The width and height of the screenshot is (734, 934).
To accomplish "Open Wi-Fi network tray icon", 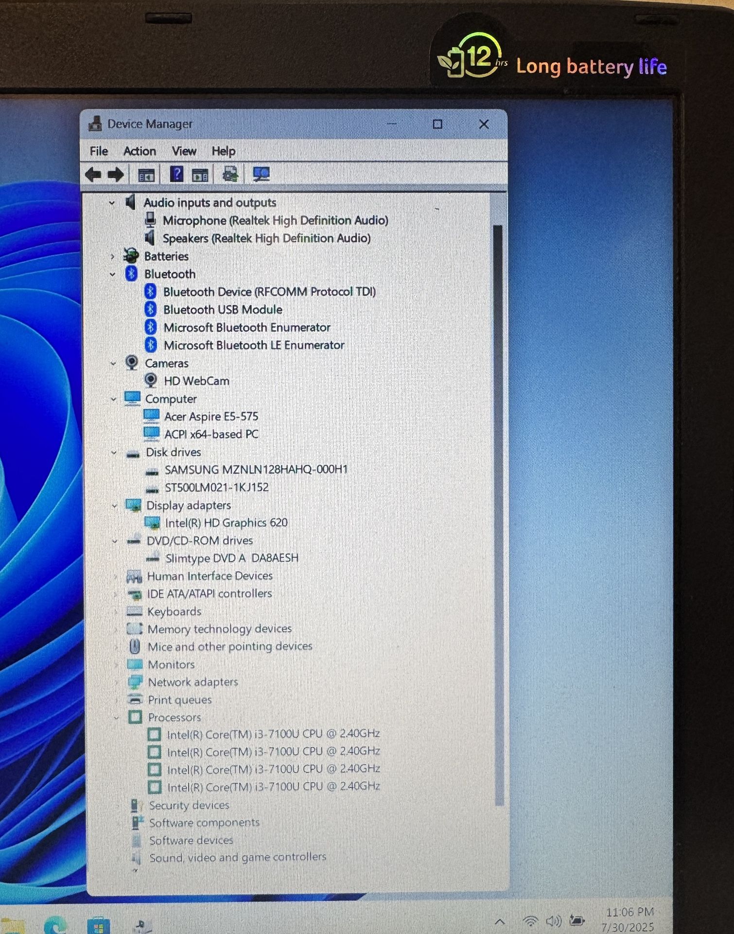I will (x=530, y=921).
